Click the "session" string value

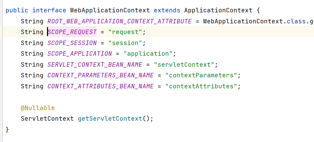(125, 43)
